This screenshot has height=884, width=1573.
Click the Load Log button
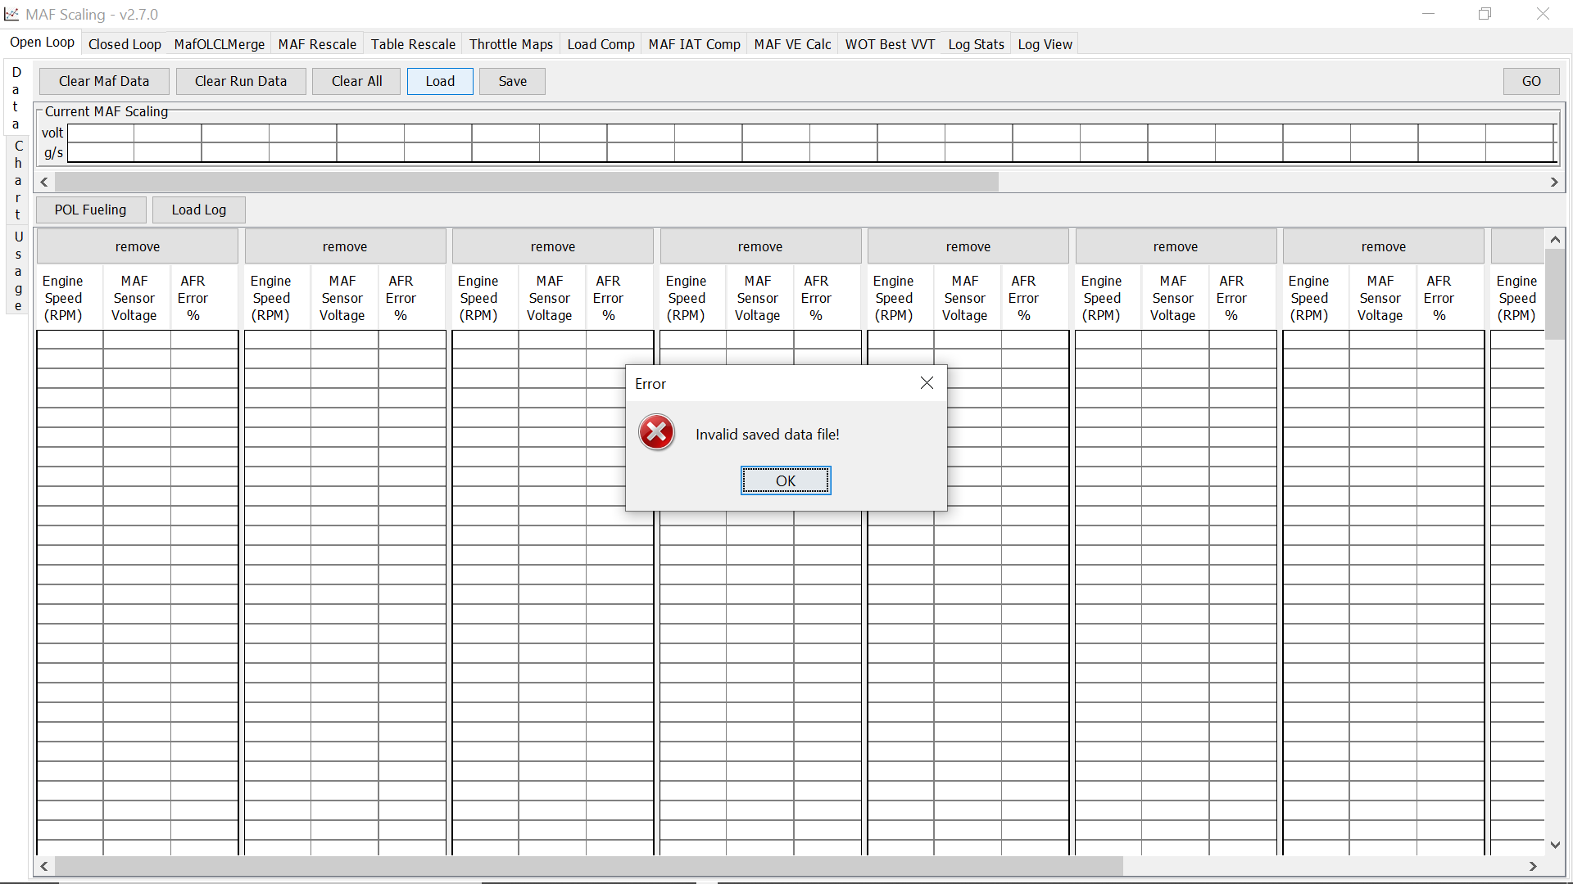[198, 210]
